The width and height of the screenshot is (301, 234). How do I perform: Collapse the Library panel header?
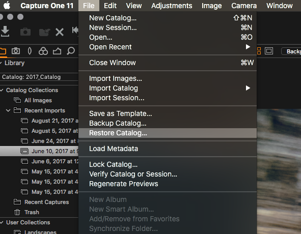tap(1, 63)
